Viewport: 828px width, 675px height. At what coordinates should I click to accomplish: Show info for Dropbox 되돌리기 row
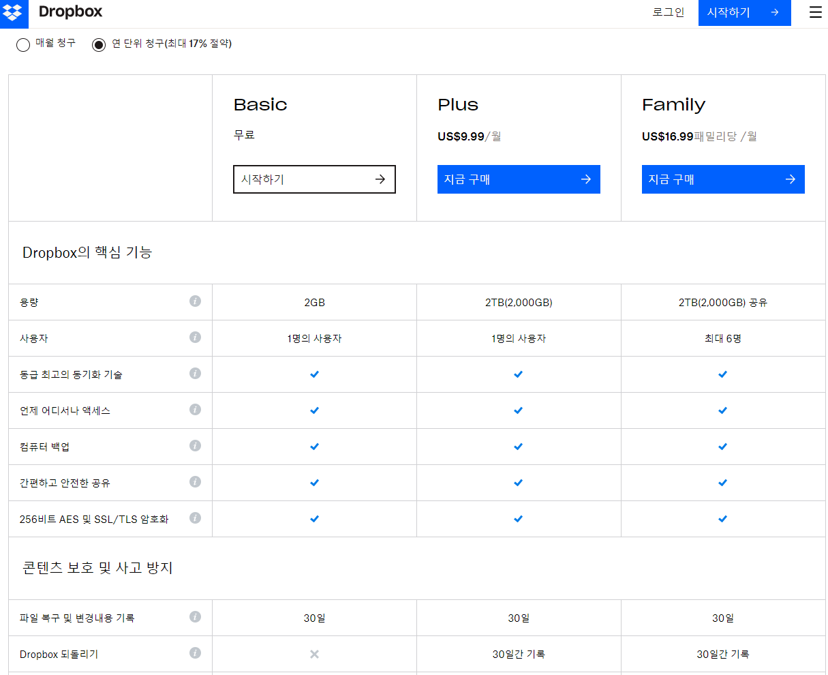coord(195,652)
